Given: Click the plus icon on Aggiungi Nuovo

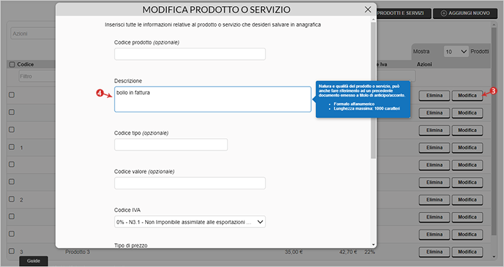Looking at the screenshot, I should point(443,13).
